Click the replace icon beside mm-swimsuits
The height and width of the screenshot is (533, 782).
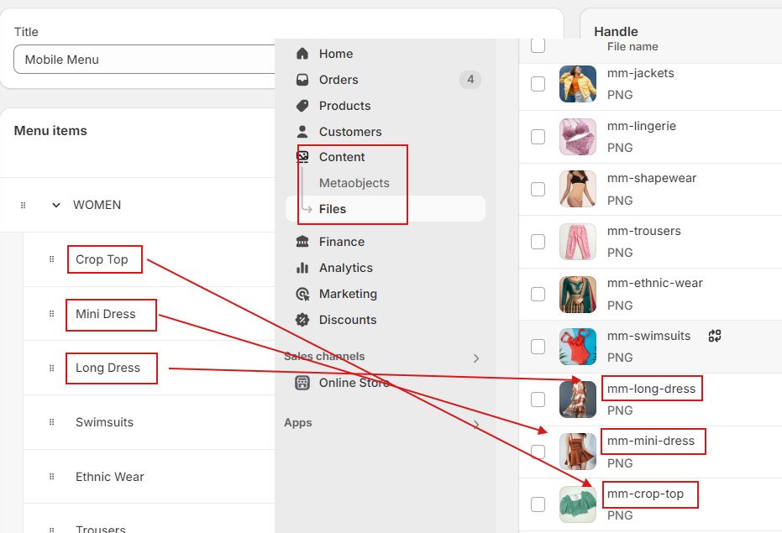(x=715, y=336)
